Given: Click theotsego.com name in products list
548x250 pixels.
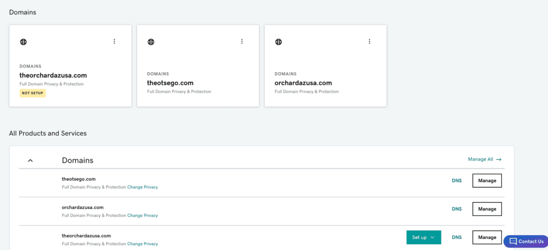Looking at the screenshot, I should point(79,179).
